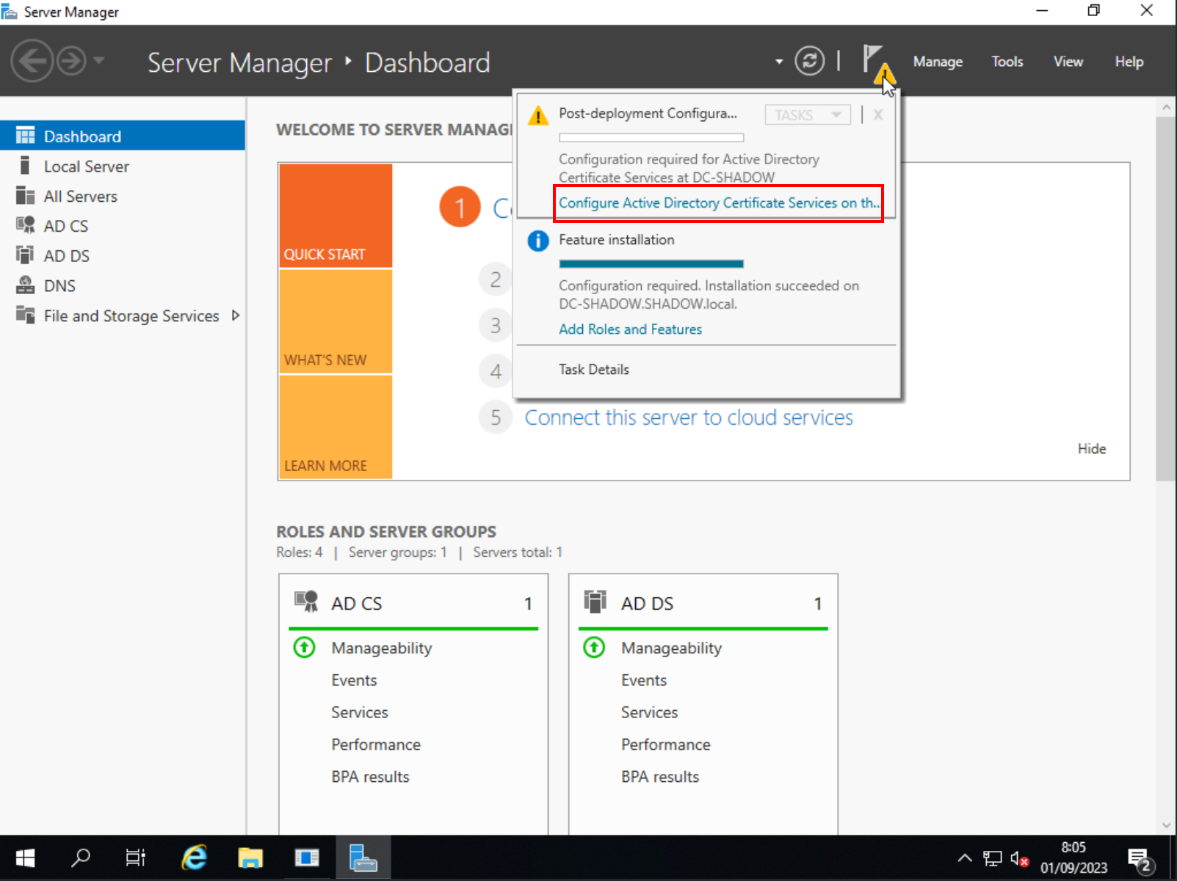This screenshot has width=1177, height=881.
Task: Click the dashboard vertical scrollbar
Action: click(1165, 293)
